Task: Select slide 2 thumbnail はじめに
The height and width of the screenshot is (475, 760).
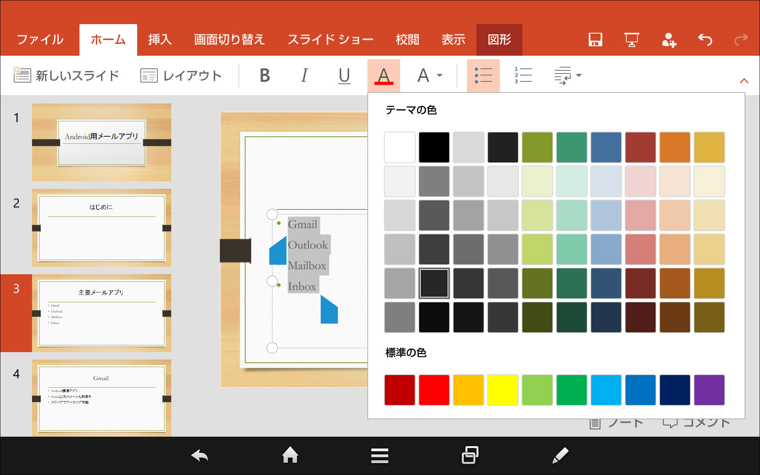Action: (101, 228)
